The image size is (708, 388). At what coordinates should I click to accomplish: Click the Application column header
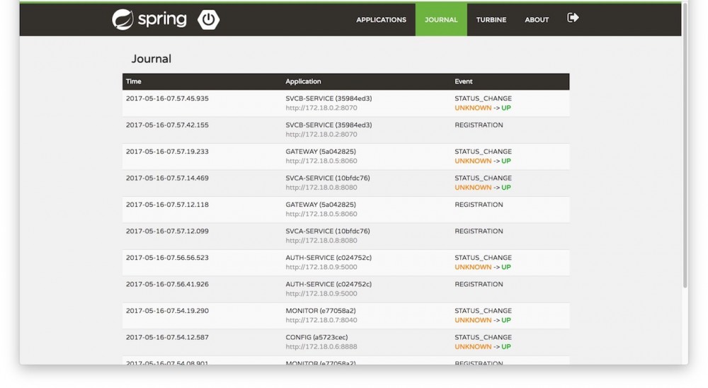[x=303, y=81]
